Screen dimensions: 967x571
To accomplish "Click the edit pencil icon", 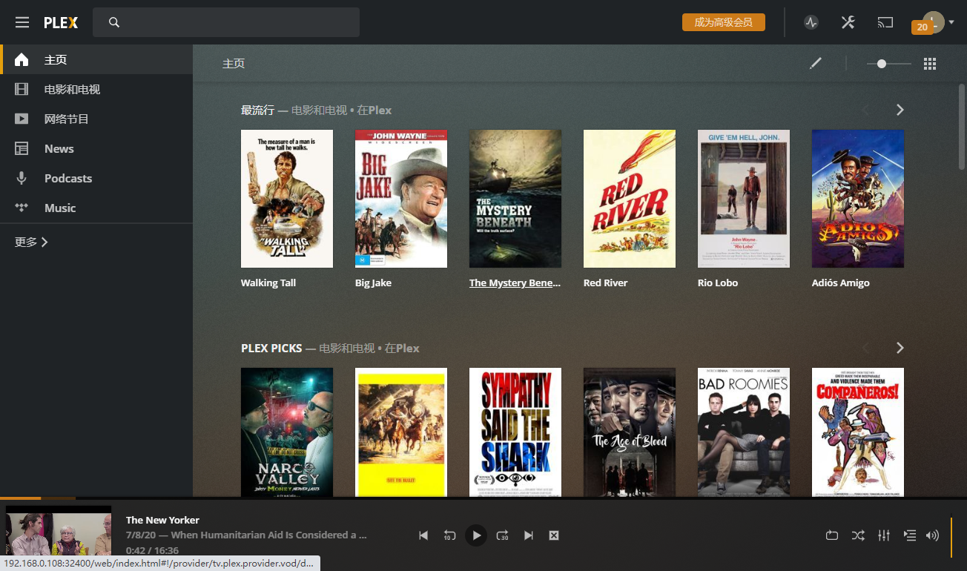I will (x=816, y=64).
